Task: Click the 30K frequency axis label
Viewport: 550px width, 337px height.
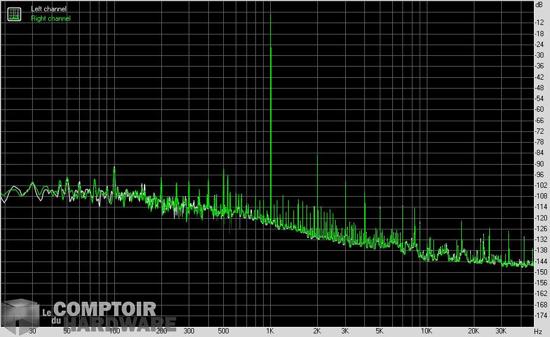Action: [501, 330]
